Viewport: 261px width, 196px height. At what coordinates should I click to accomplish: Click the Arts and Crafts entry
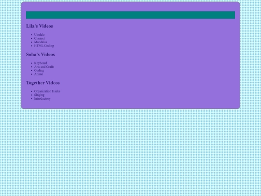pyautogui.click(x=44, y=67)
